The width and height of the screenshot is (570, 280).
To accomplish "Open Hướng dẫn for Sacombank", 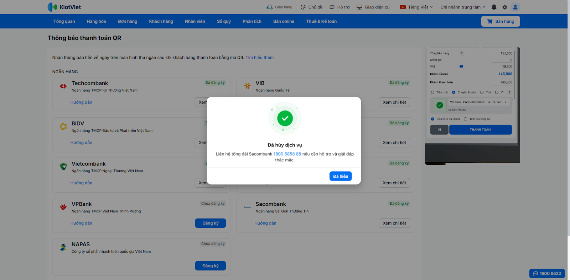I will 265,223.
